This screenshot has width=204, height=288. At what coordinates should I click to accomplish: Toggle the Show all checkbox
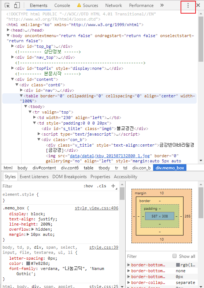[174, 256]
